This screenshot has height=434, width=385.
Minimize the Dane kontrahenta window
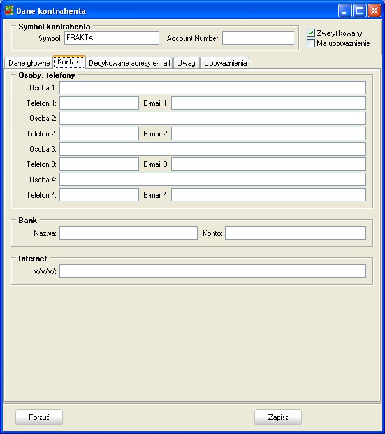[345, 11]
